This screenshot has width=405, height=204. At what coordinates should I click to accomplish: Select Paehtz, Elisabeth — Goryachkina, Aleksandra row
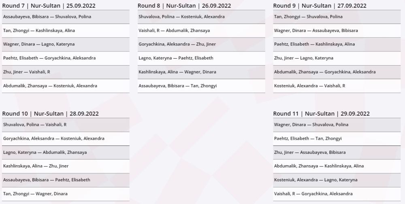tap(49, 58)
